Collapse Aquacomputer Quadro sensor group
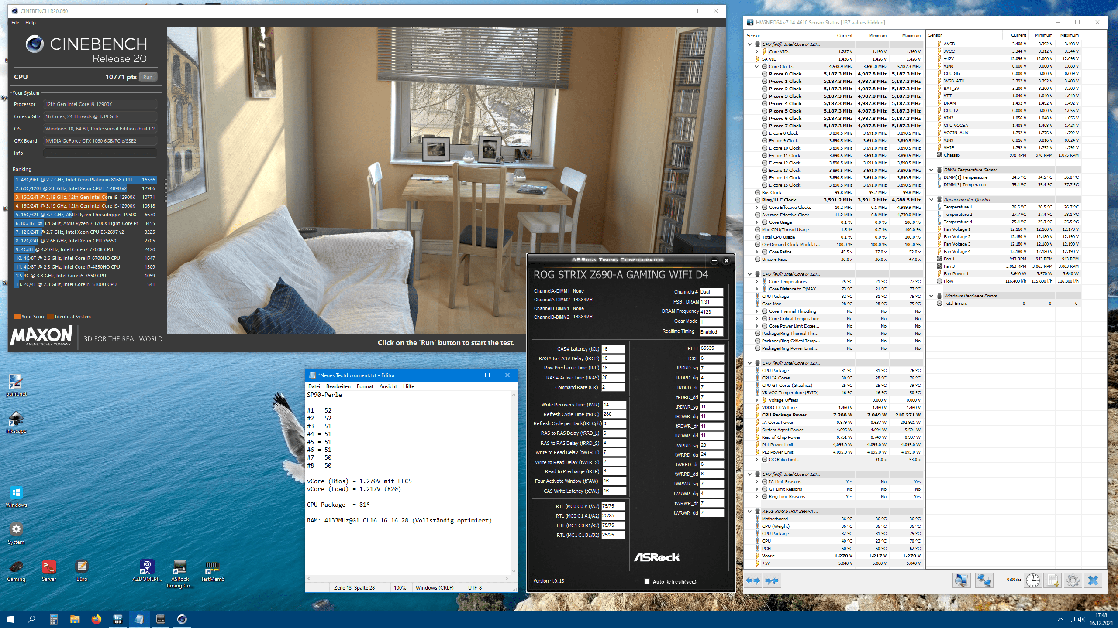The height and width of the screenshot is (628, 1118). point(931,199)
